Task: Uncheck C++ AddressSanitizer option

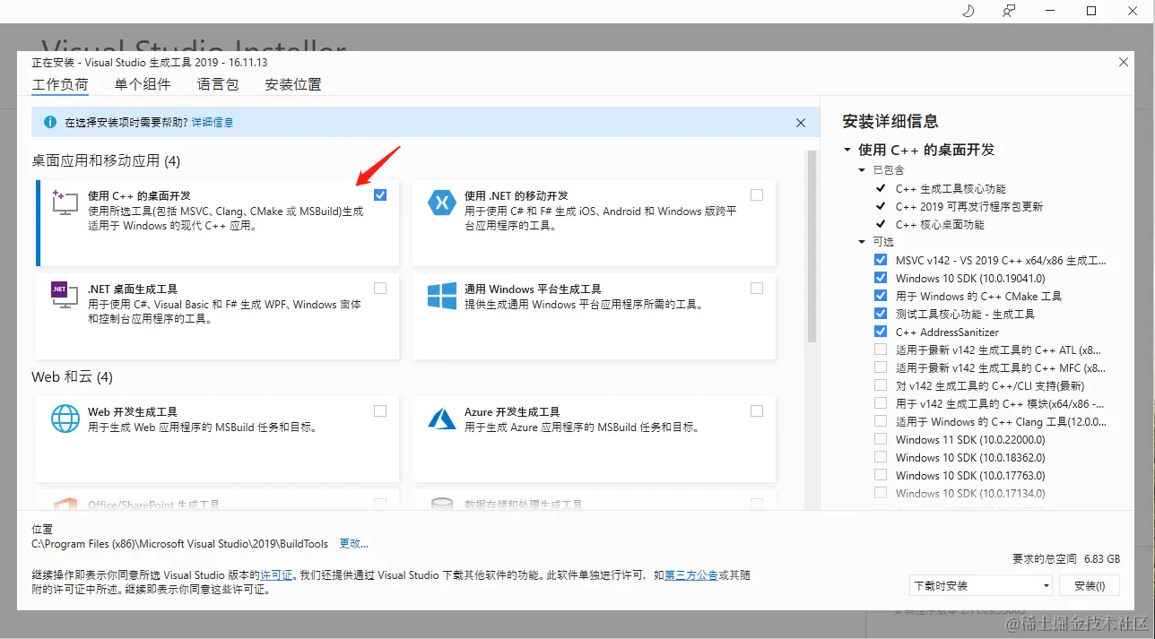Action: (880, 332)
